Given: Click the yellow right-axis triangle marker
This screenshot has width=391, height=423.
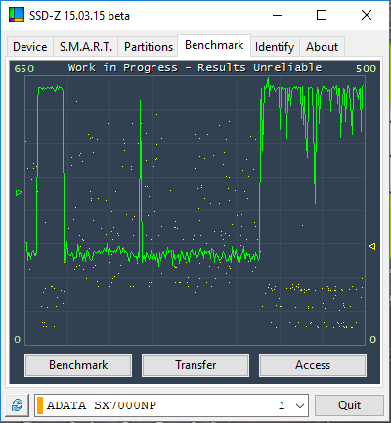Looking at the screenshot, I should tap(372, 246).
